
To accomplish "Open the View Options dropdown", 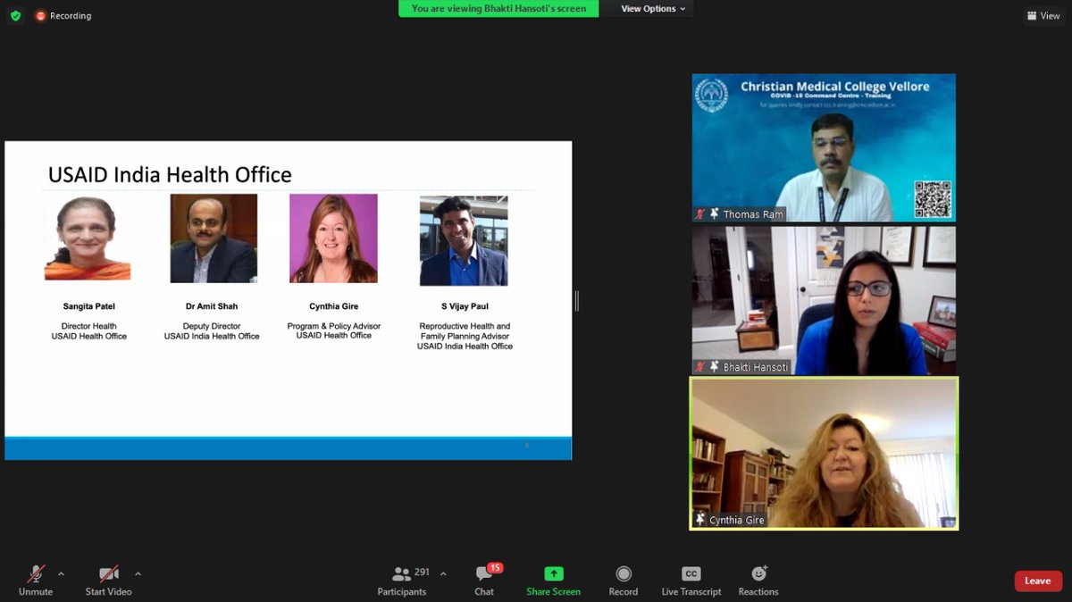I will pyautogui.click(x=654, y=9).
